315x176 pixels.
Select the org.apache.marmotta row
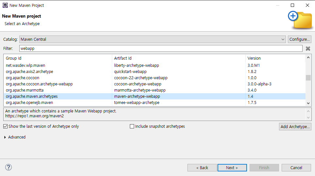[155, 90]
